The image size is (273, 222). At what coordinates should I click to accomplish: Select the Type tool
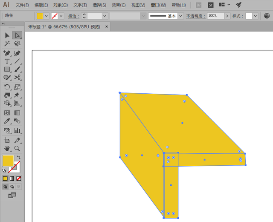(7, 61)
